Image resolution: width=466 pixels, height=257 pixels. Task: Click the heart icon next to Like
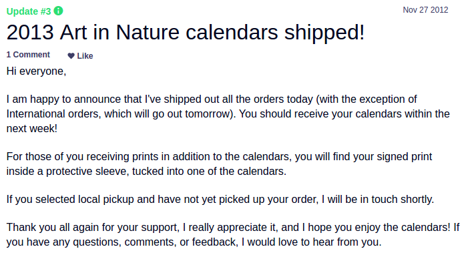(x=71, y=56)
